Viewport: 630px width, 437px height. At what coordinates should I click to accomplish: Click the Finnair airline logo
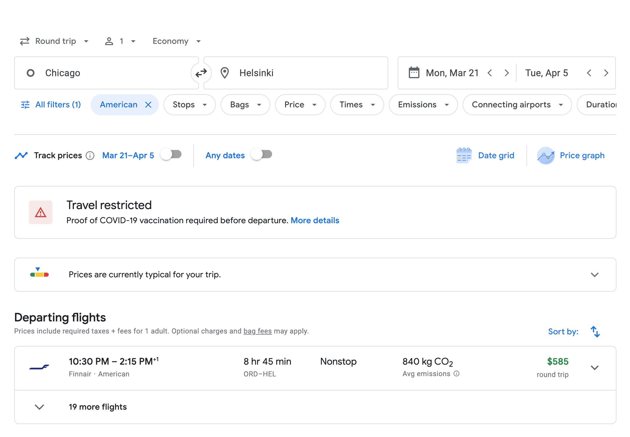click(39, 367)
